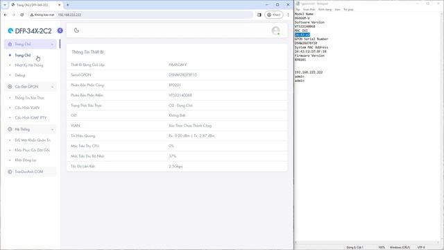
Task: Go back in the browser
Action: coord(6,15)
